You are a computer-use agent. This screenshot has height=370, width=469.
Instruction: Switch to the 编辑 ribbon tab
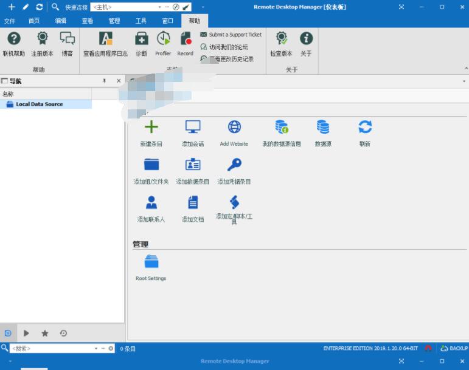click(x=61, y=21)
